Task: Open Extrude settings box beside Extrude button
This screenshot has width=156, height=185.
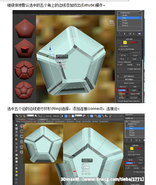Action: pyautogui.click(x=127, y=90)
